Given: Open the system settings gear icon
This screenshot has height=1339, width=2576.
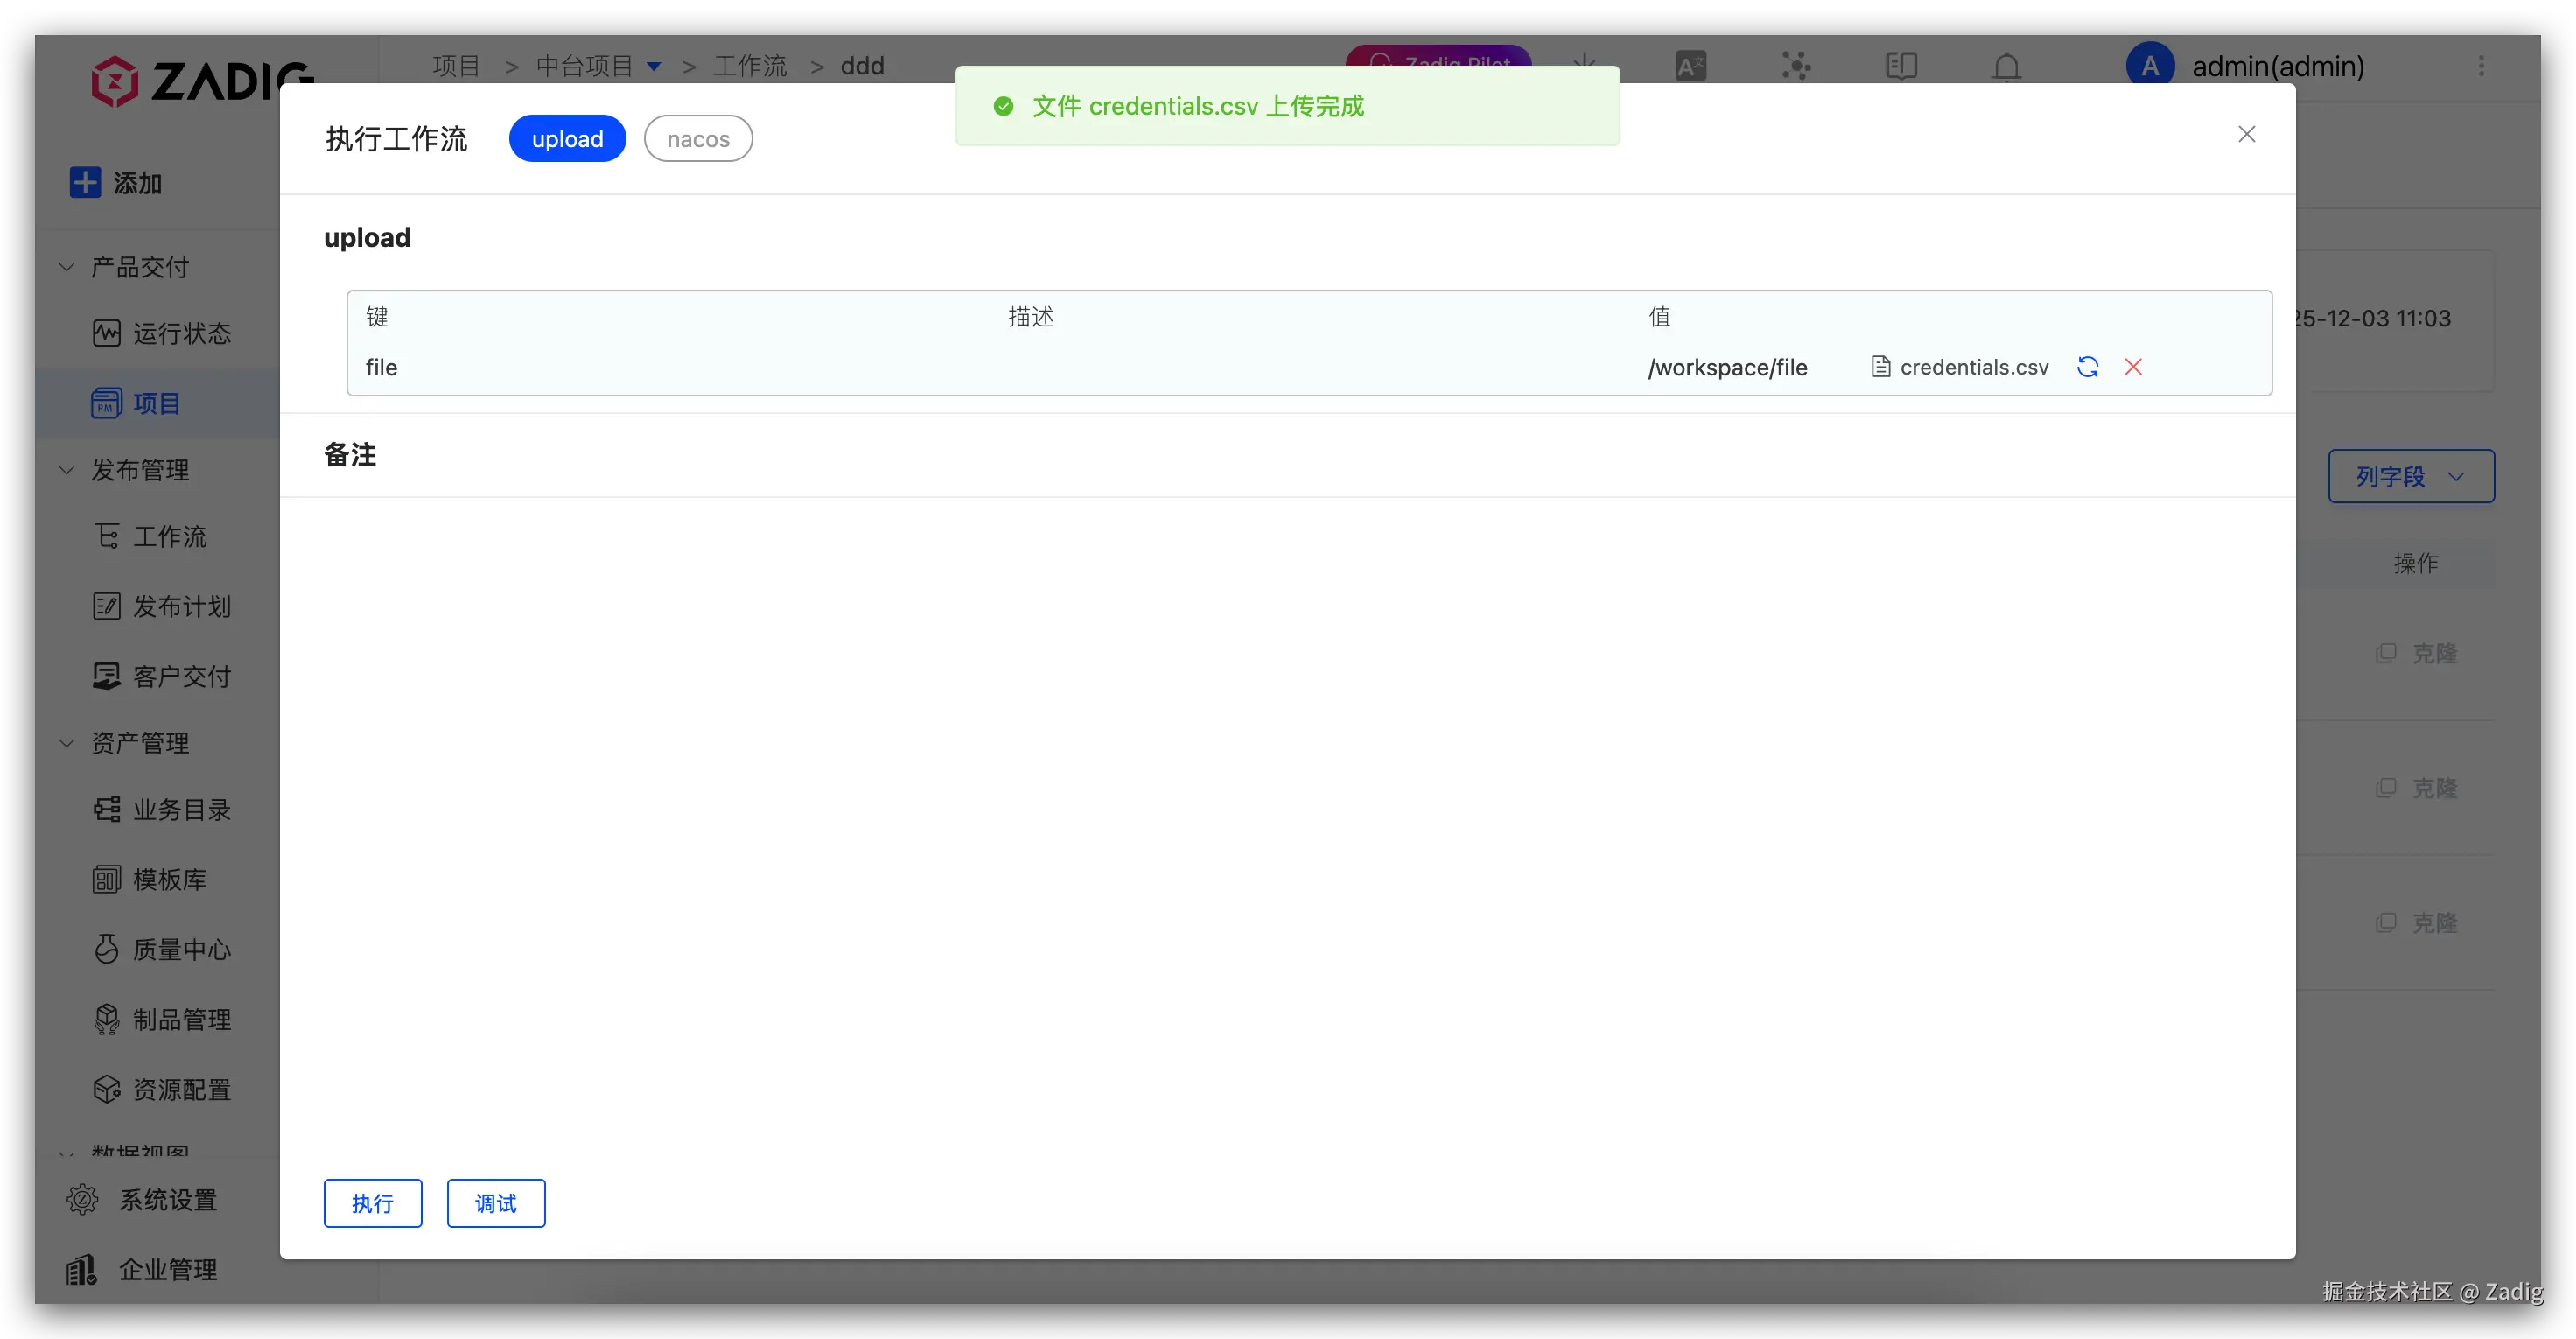Looking at the screenshot, I should click(x=82, y=1199).
